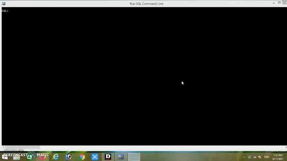
Task: Open the media player taskbar icon
Action: [69, 157]
